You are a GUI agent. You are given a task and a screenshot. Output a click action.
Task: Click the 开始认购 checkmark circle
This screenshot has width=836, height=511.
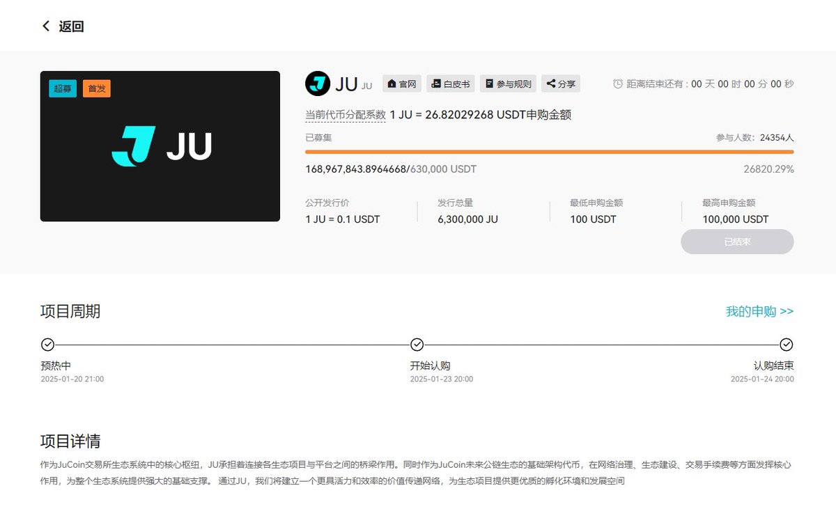(416, 345)
